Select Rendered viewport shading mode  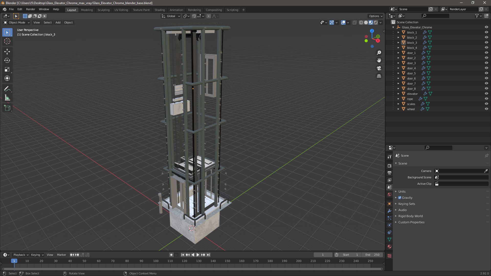tap(376, 22)
